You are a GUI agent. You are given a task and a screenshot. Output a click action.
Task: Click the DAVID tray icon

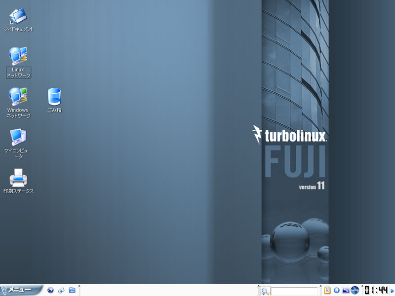point(355,290)
